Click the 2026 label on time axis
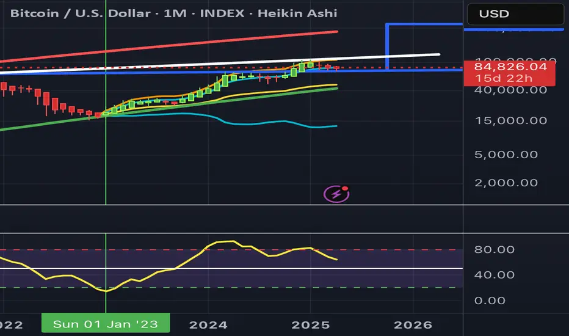569x336 pixels. point(413,325)
